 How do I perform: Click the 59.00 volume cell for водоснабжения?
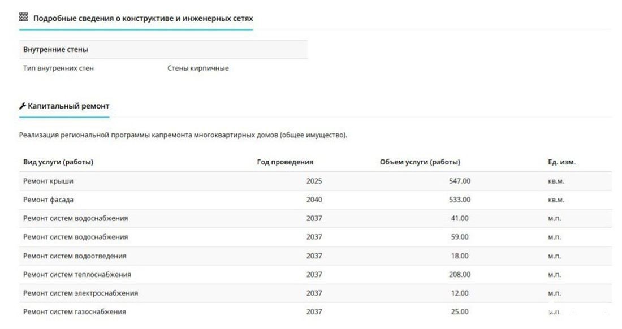coord(460,237)
